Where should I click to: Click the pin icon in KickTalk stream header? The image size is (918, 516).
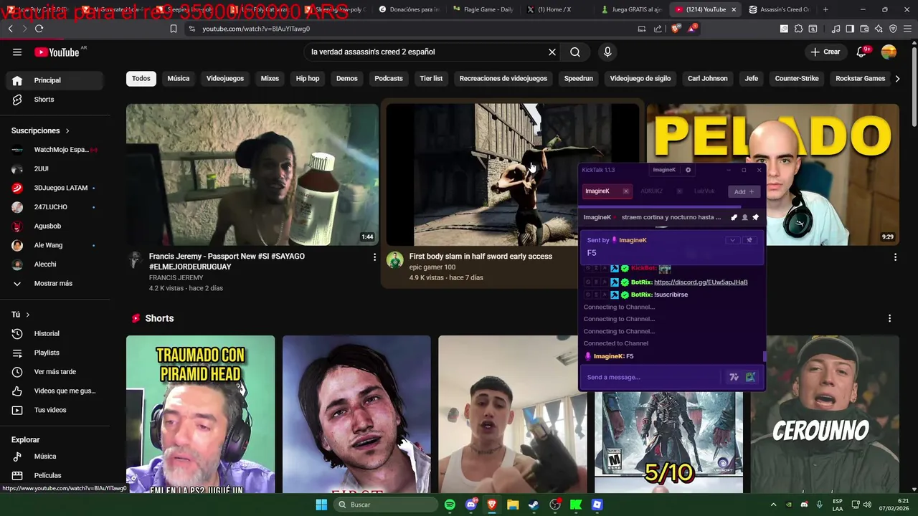[755, 217]
